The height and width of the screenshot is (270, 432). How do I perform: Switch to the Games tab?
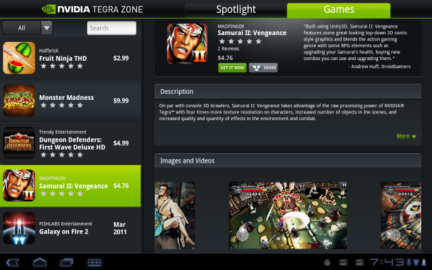(339, 10)
